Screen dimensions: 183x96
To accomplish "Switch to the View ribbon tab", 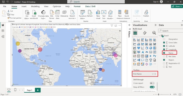I will [46, 6].
